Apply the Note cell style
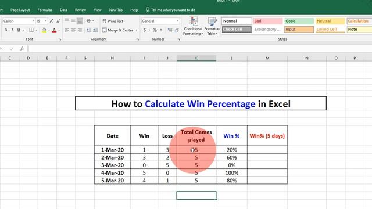The image size is (372, 209). click(x=359, y=30)
